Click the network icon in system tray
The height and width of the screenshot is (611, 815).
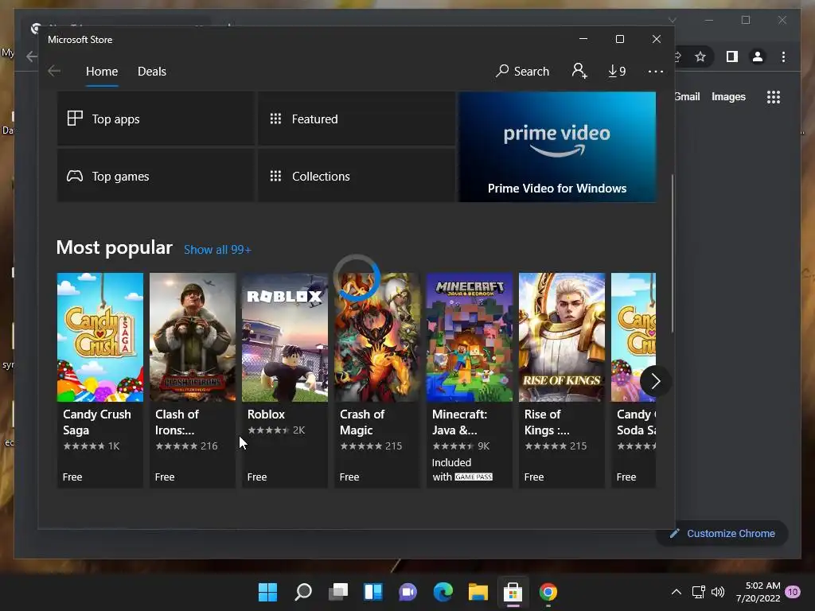[x=698, y=592]
